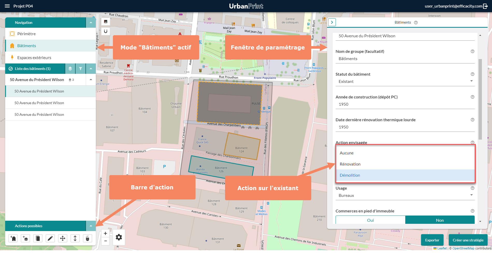Open the OpenStreetMap link
492x258 pixels.
463,248
